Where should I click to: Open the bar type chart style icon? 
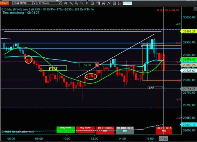pyautogui.click(x=66, y=3)
